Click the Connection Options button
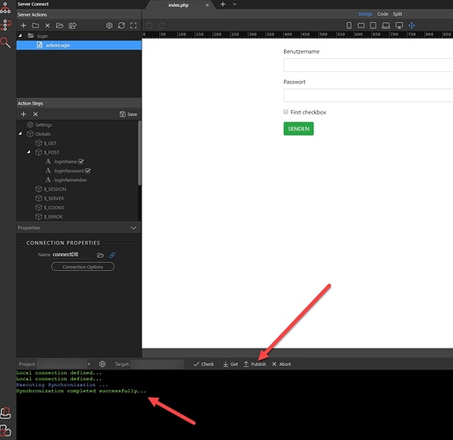453x440 pixels. (x=83, y=267)
